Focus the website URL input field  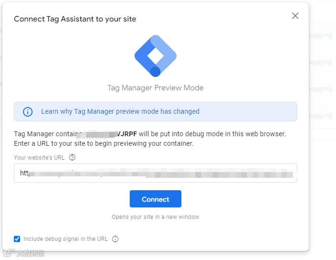pos(156,173)
